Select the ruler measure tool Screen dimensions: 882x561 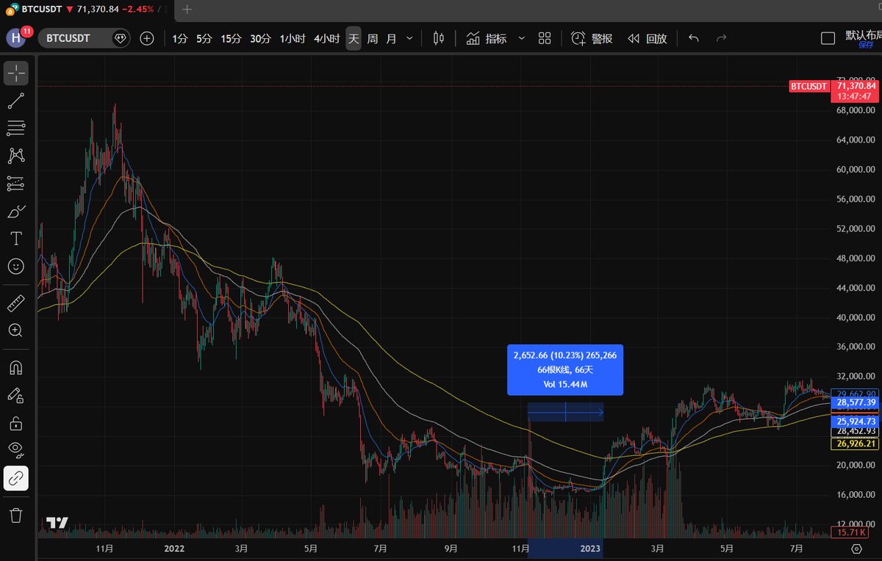tap(16, 302)
